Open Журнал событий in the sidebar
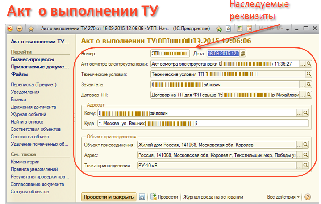 click(29, 115)
